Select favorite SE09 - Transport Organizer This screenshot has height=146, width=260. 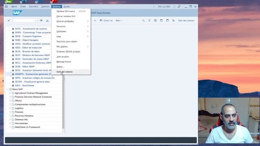pyautogui.click(x=28, y=36)
